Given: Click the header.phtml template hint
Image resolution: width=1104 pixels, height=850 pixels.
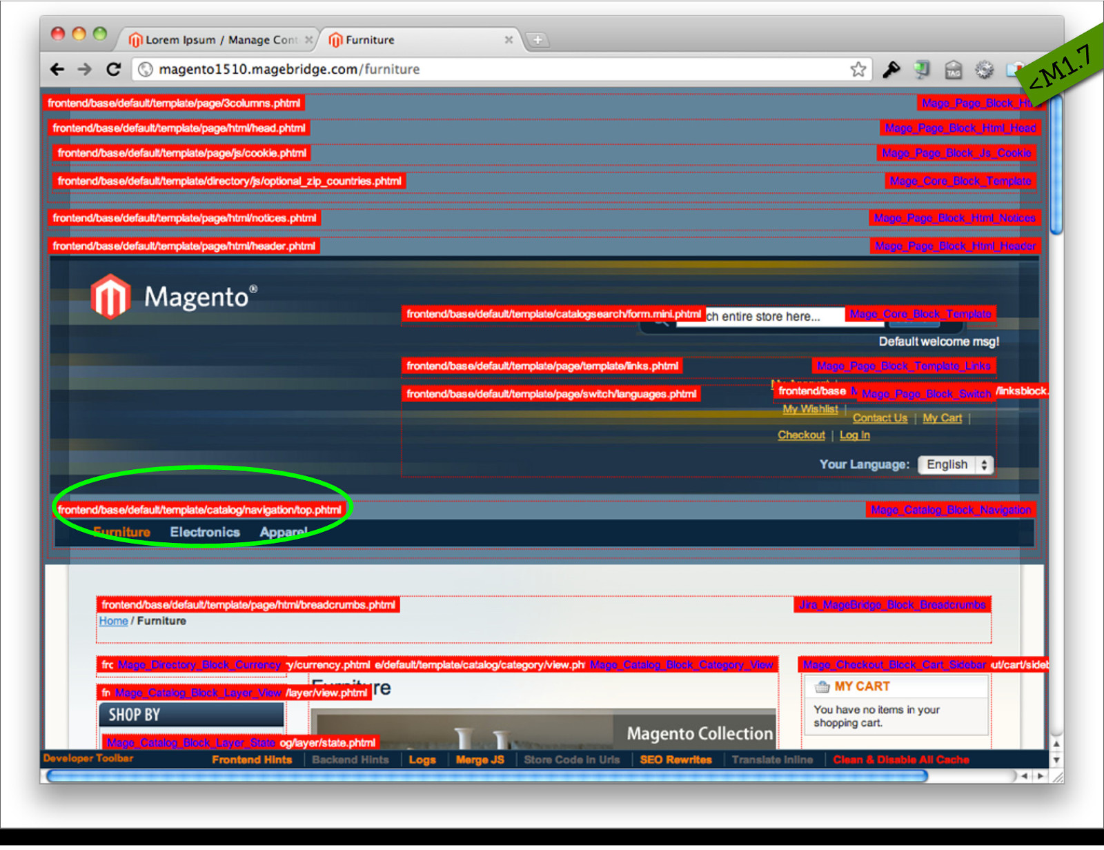Looking at the screenshot, I should tap(184, 246).
